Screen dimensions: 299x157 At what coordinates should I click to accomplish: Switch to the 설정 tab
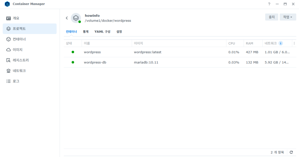tap(119, 32)
